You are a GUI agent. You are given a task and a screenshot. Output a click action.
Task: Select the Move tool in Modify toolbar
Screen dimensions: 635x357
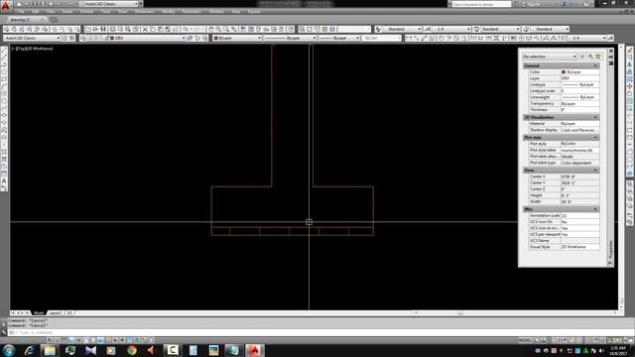tap(630, 86)
